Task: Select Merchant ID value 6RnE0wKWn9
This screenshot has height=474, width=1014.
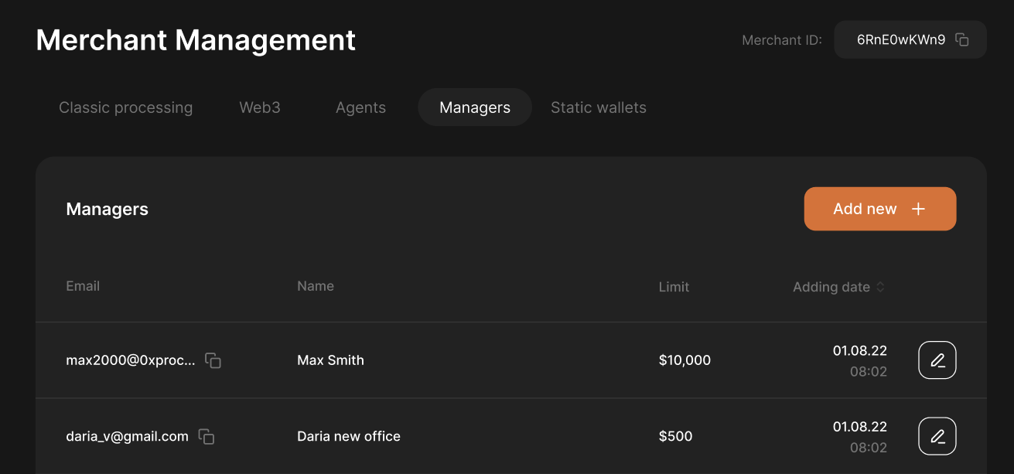Action: tap(900, 39)
